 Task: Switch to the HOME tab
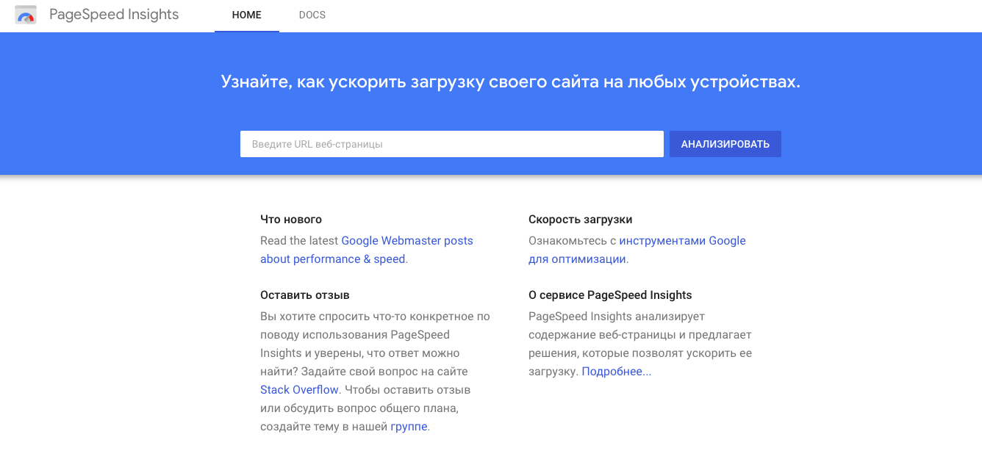(x=247, y=15)
